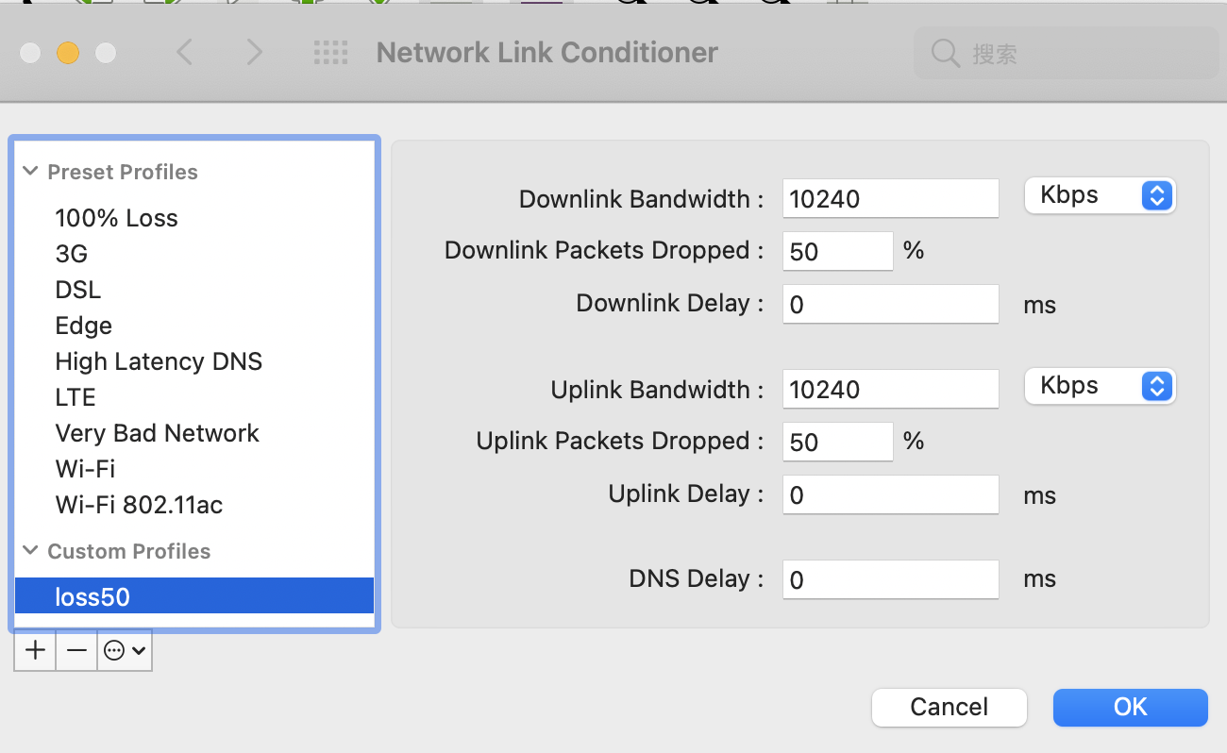This screenshot has width=1227, height=753.
Task: Click the DNS Delay input field
Action: (x=890, y=578)
